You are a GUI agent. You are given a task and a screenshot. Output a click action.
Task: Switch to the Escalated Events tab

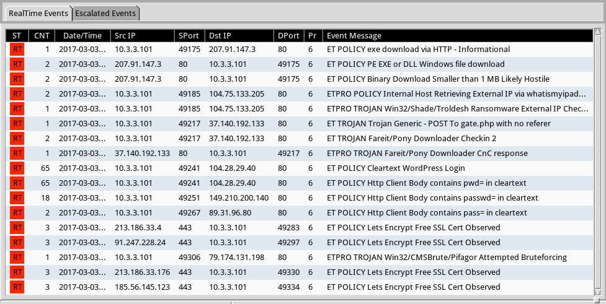105,14
